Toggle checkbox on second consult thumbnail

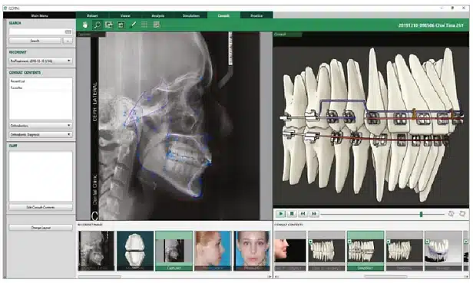[311, 242]
